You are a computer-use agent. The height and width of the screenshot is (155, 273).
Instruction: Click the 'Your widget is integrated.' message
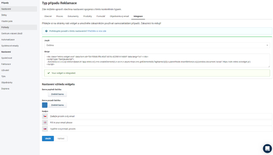(x=64, y=73)
